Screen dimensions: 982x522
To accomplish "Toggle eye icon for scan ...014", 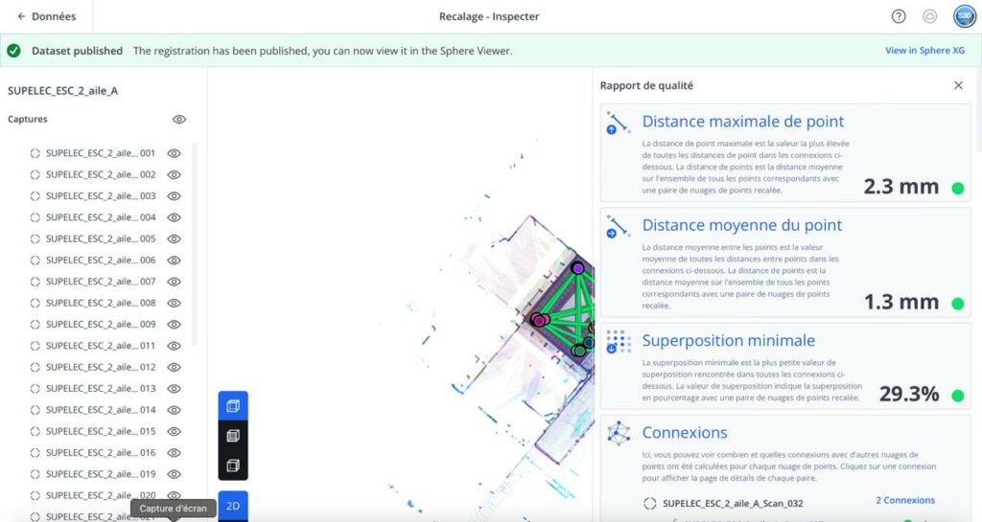I will [175, 410].
